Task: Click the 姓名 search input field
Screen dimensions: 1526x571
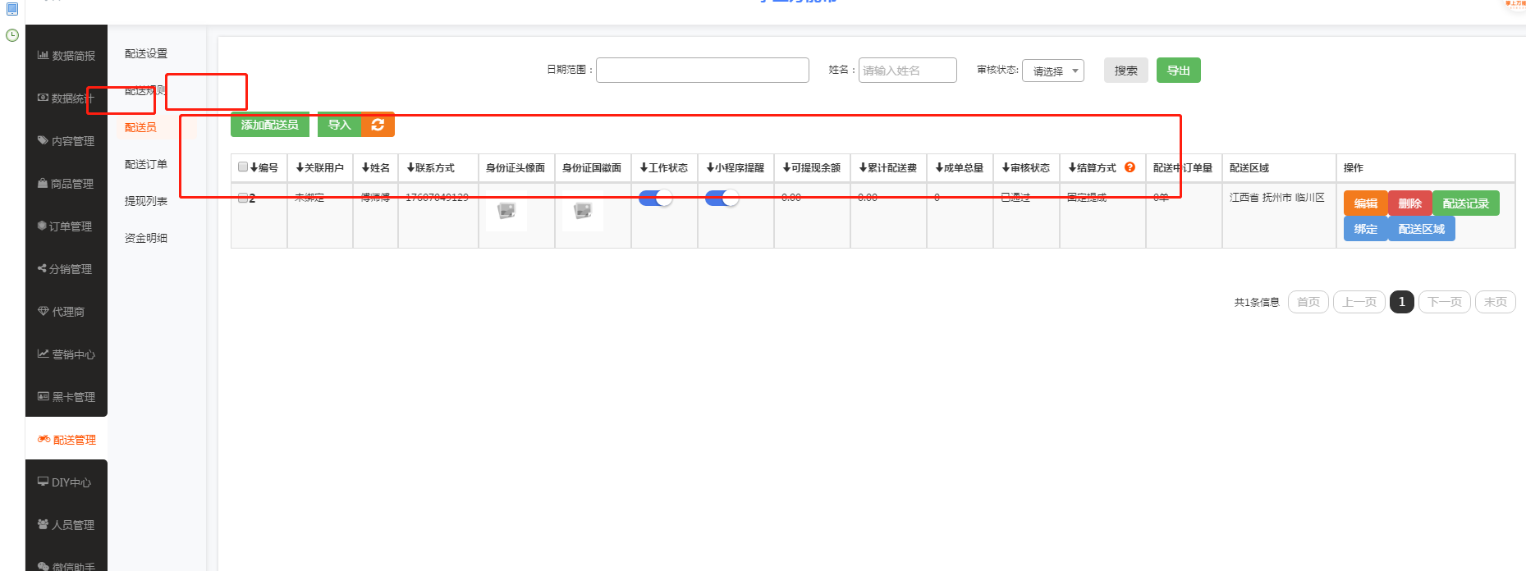Action: 907,71
